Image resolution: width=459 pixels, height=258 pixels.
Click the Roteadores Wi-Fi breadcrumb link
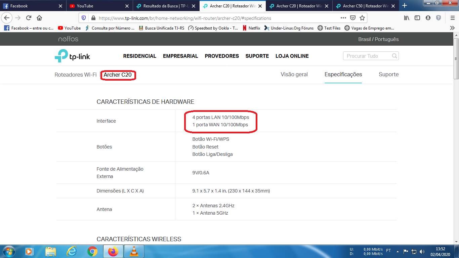pyautogui.click(x=76, y=75)
